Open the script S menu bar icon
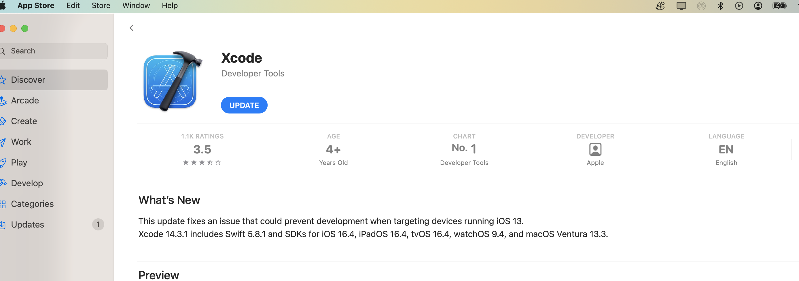Screen dimensions: 799x281 coord(660,5)
